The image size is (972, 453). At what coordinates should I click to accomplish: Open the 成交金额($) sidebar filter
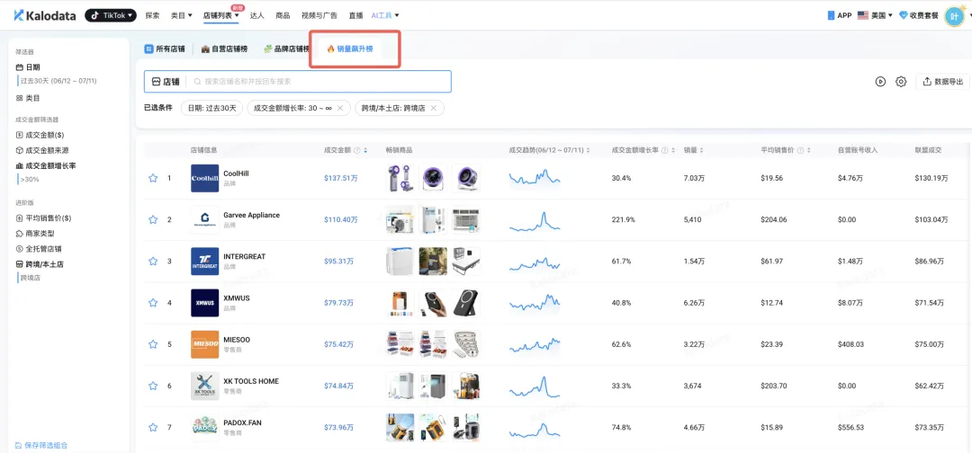pyautogui.click(x=40, y=134)
